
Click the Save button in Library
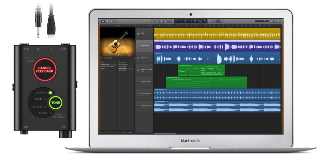[x=131, y=133]
